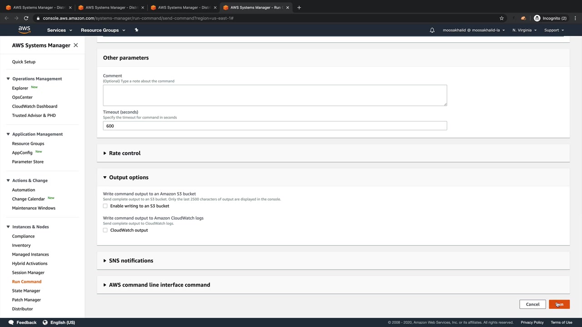This screenshot has width=582, height=327.
Task: Open Explorer in sidebar
Action: [20, 88]
